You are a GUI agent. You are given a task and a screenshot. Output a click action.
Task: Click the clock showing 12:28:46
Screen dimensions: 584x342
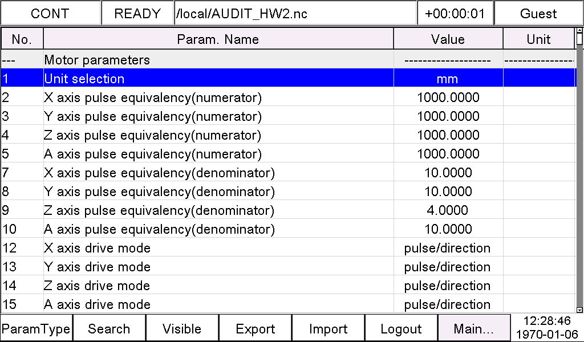coord(547,321)
